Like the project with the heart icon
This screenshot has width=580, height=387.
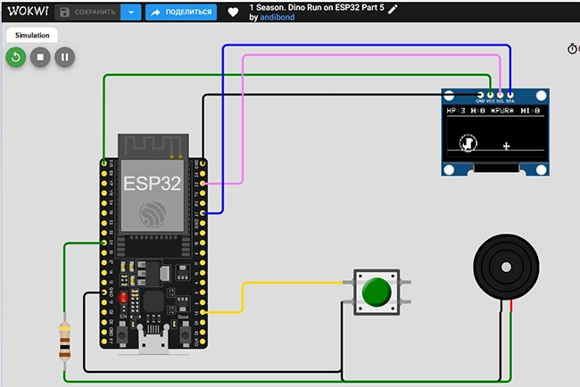233,12
